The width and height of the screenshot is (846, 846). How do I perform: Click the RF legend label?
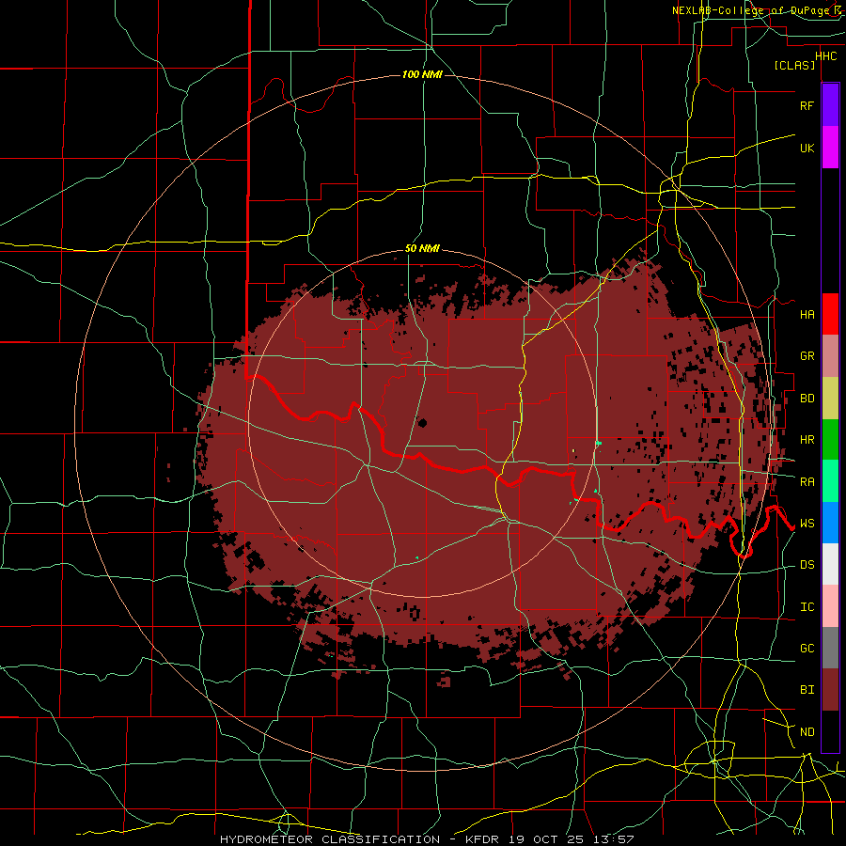pos(807,105)
